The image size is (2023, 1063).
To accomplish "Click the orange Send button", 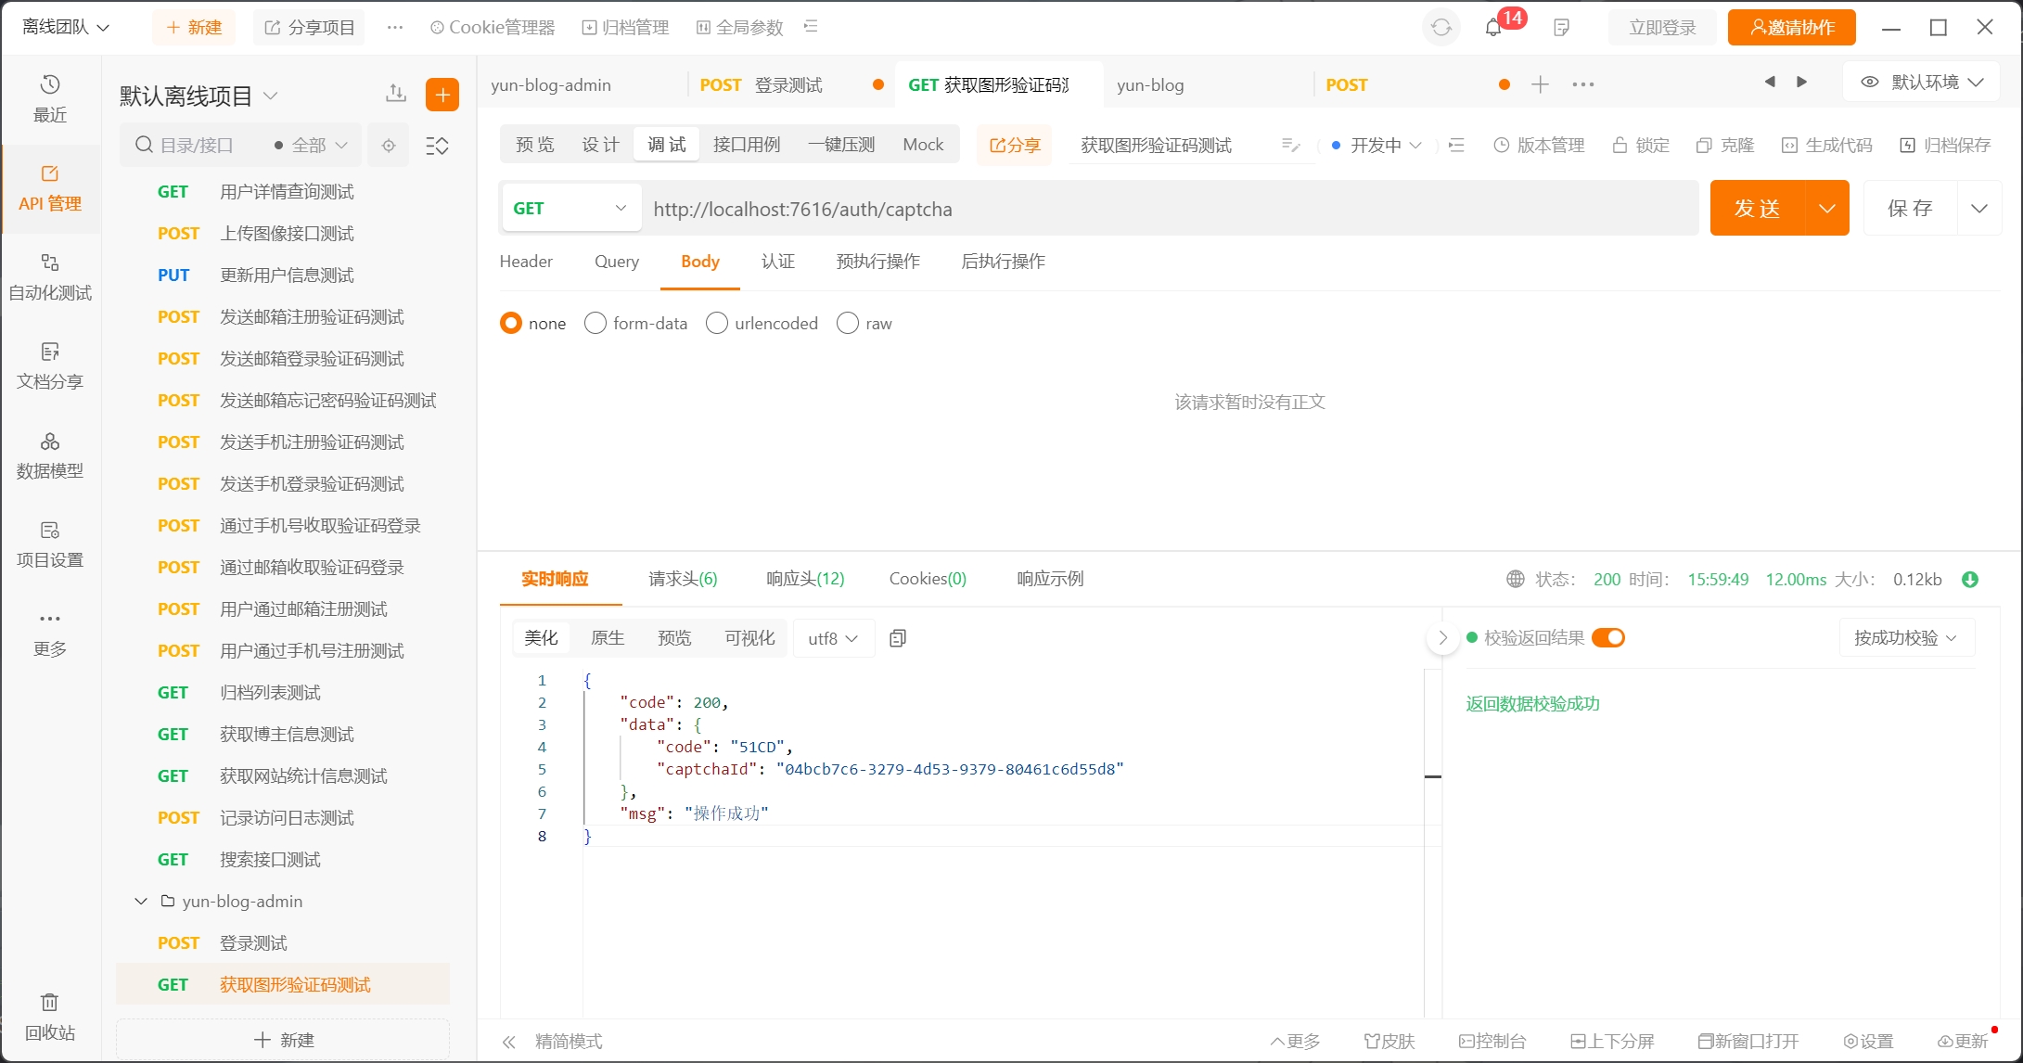I will [1757, 209].
